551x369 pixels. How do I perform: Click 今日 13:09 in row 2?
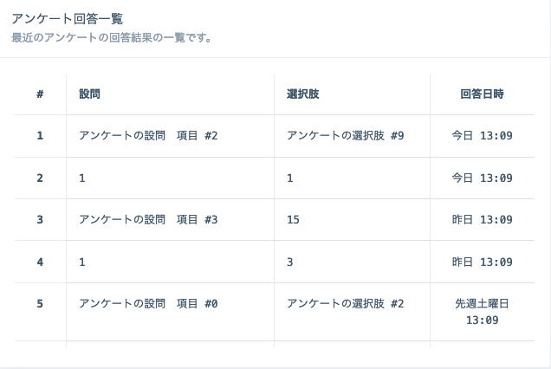tap(482, 178)
